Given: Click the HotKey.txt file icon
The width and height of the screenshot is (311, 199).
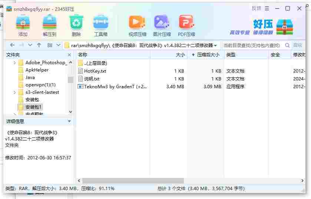Looking at the screenshot, I should point(80,71).
